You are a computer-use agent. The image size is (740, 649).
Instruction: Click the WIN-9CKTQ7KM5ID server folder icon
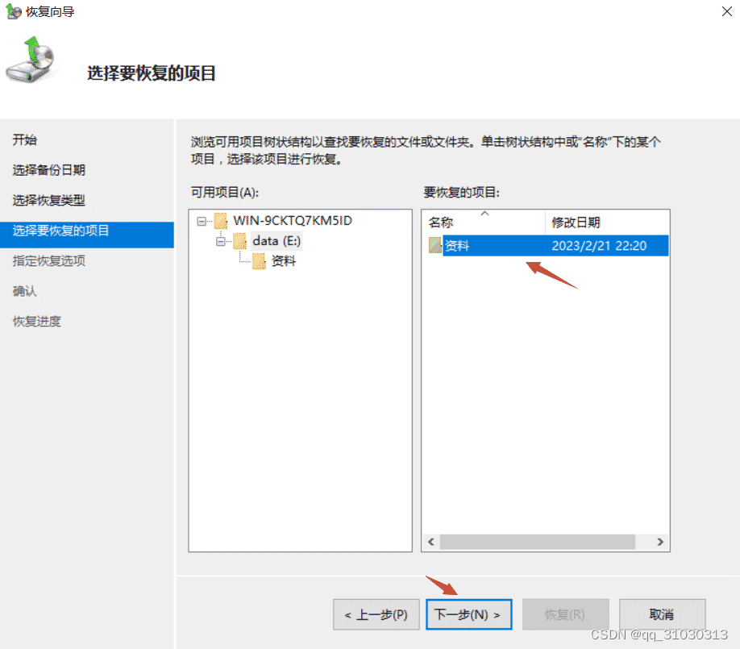220,220
